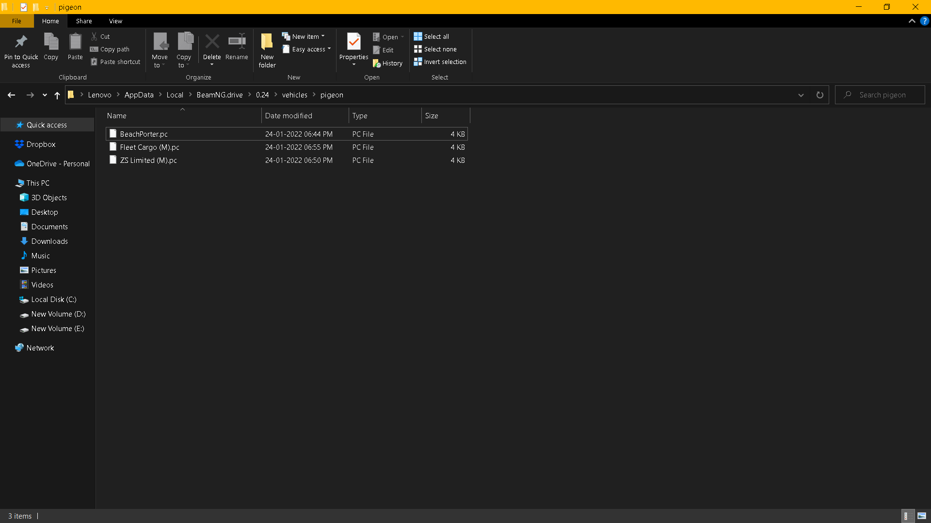Navigate to AppData in address bar
931x523 pixels.
[x=139, y=95]
